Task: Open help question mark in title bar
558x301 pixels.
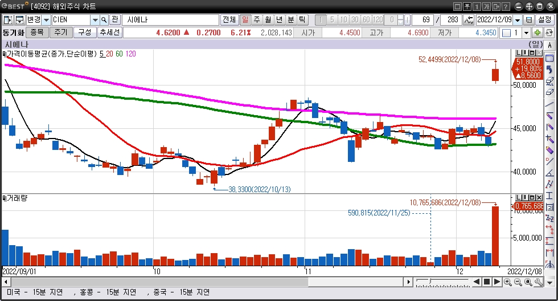Action: [x=506, y=6]
